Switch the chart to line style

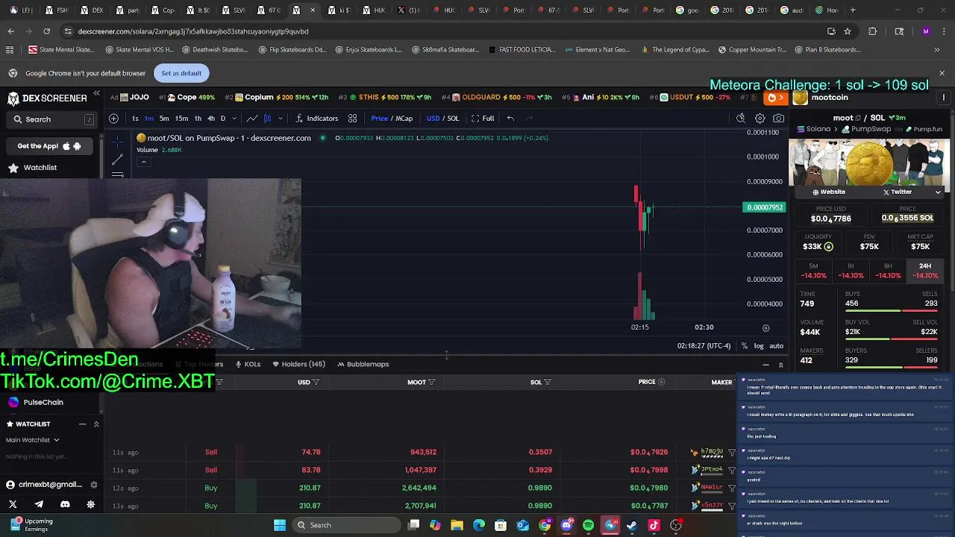252,118
